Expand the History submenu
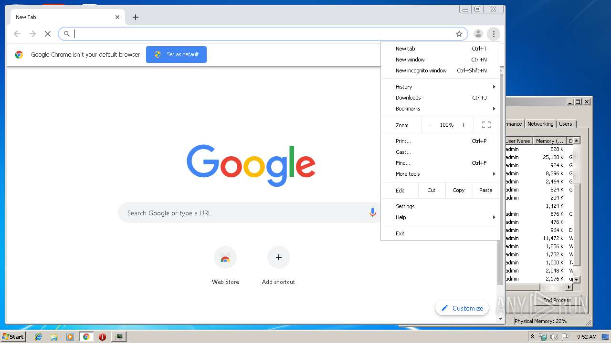This screenshot has height=343, width=611. pos(440,87)
